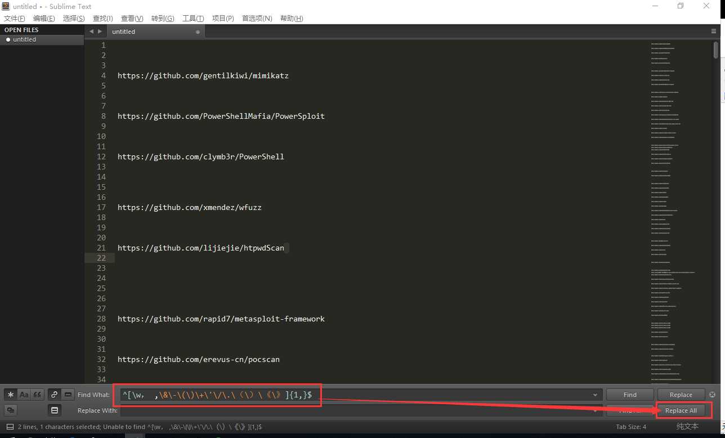
Task: Click the PowerSploit GitHub URL line
Action: point(221,116)
